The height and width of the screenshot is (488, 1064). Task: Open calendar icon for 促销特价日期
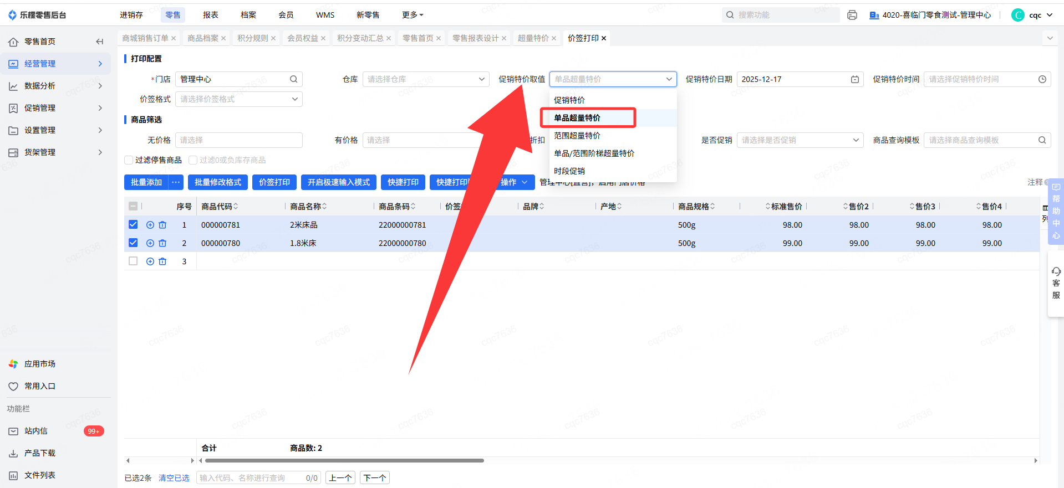[855, 79]
